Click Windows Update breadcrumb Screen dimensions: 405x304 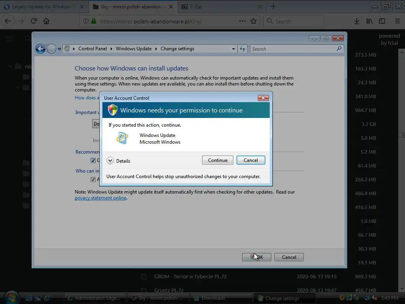[134, 49]
